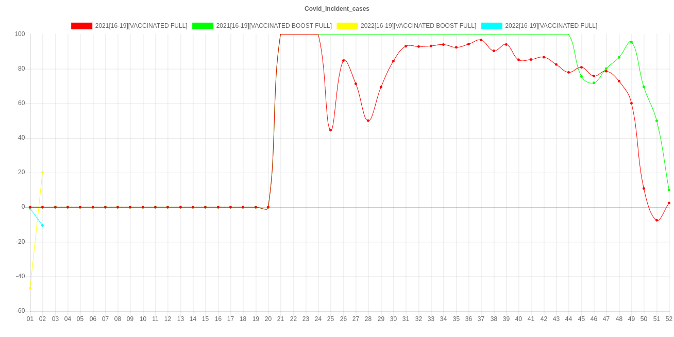Select the lowest yellow point at week 01

(30, 288)
